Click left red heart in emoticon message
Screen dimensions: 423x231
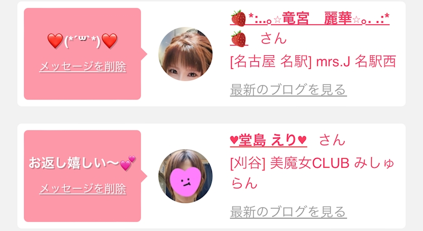click(55, 41)
